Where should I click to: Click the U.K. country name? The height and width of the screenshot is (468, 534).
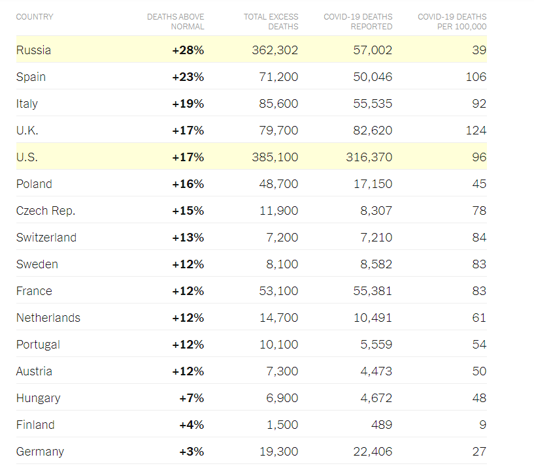(27, 131)
